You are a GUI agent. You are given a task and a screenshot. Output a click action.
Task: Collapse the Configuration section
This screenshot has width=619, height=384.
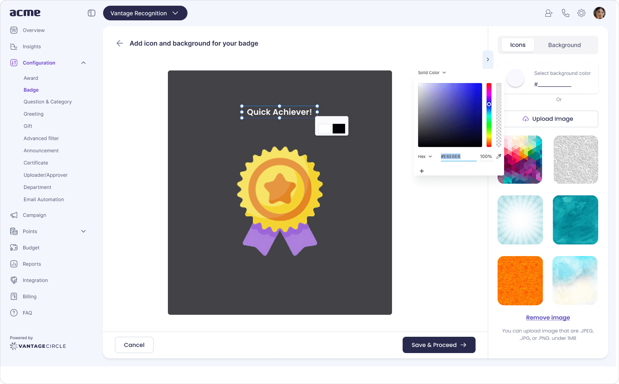(x=84, y=63)
